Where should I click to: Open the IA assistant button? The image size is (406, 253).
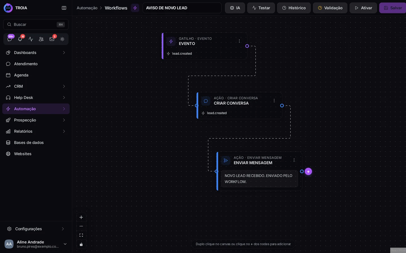pyautogui.click(x=235, y=8)
